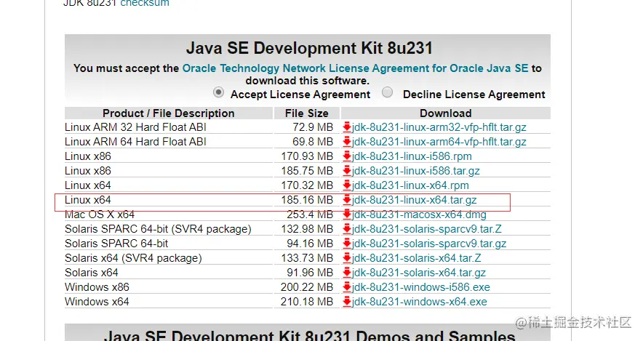Download jdk-8u231-linux-arm64-vfp-hflt.tar.gz link
Image resolution: width=643 pixels, height=341 pixels.
coord(439,142)
